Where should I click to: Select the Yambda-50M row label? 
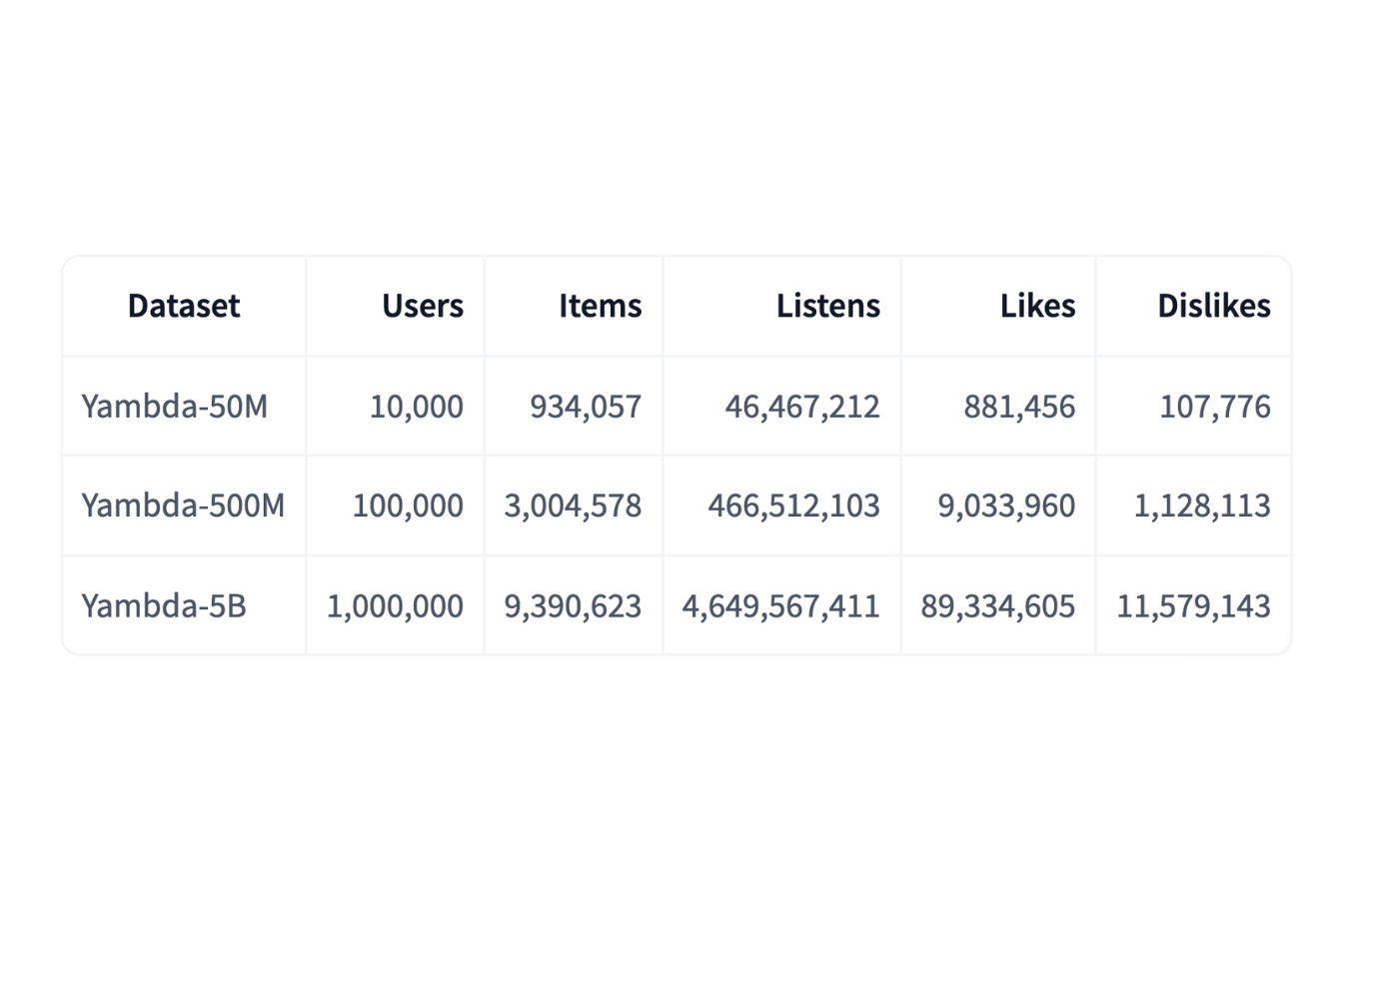pyautogui.click(x=175, y=407)
